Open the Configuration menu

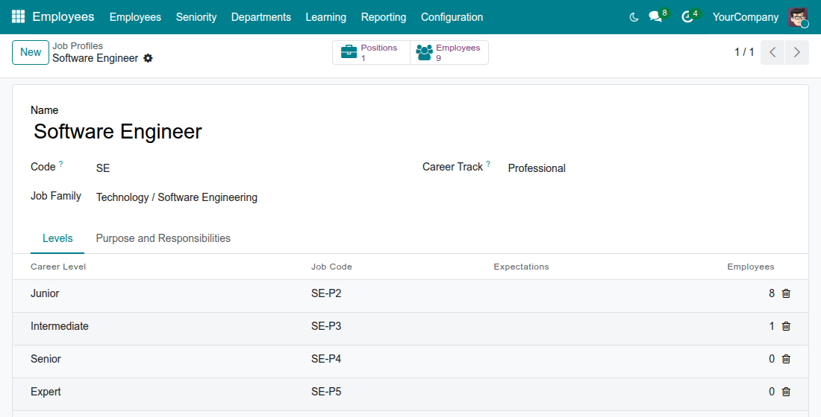coord(452,17)
